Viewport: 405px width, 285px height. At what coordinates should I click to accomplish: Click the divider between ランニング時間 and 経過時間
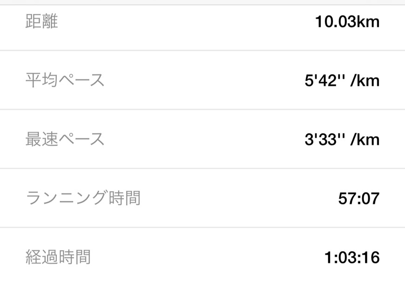click(x=202, y=227)
